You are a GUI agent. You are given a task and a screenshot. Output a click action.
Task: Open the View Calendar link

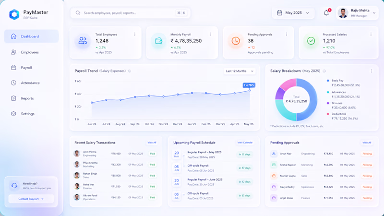245,143
